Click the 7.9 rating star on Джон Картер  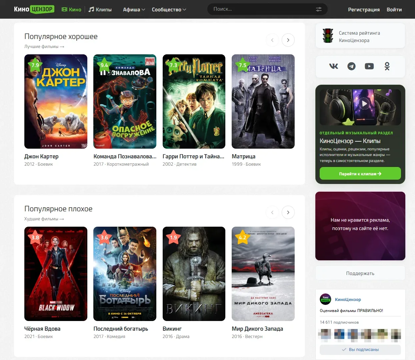tap(35, 65)
